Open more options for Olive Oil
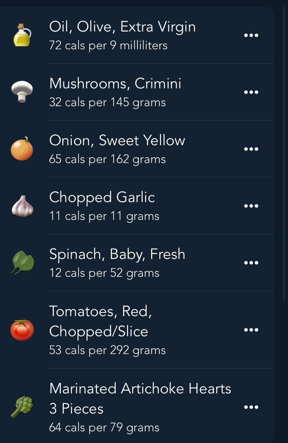 [251, 35]
